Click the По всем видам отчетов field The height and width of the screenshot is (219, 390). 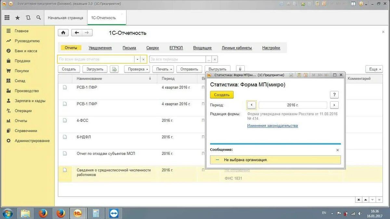(x=96, y=59)
